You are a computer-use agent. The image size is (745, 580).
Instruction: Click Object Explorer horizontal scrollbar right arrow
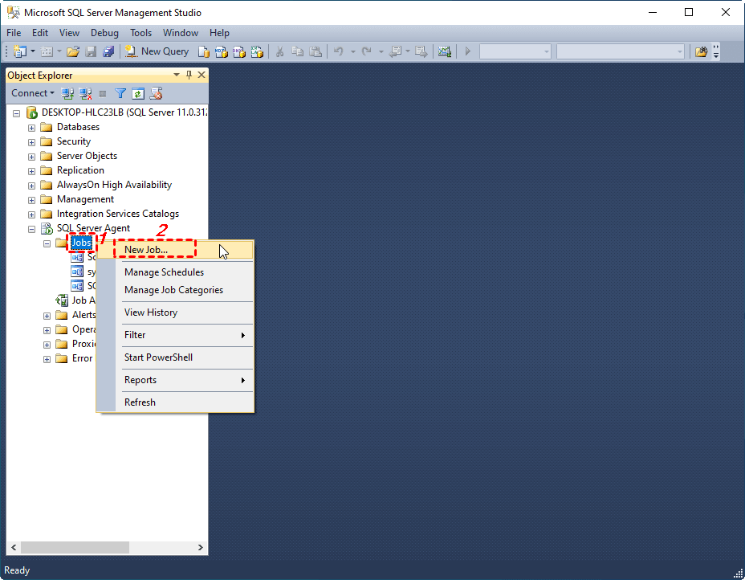(201, 547)
